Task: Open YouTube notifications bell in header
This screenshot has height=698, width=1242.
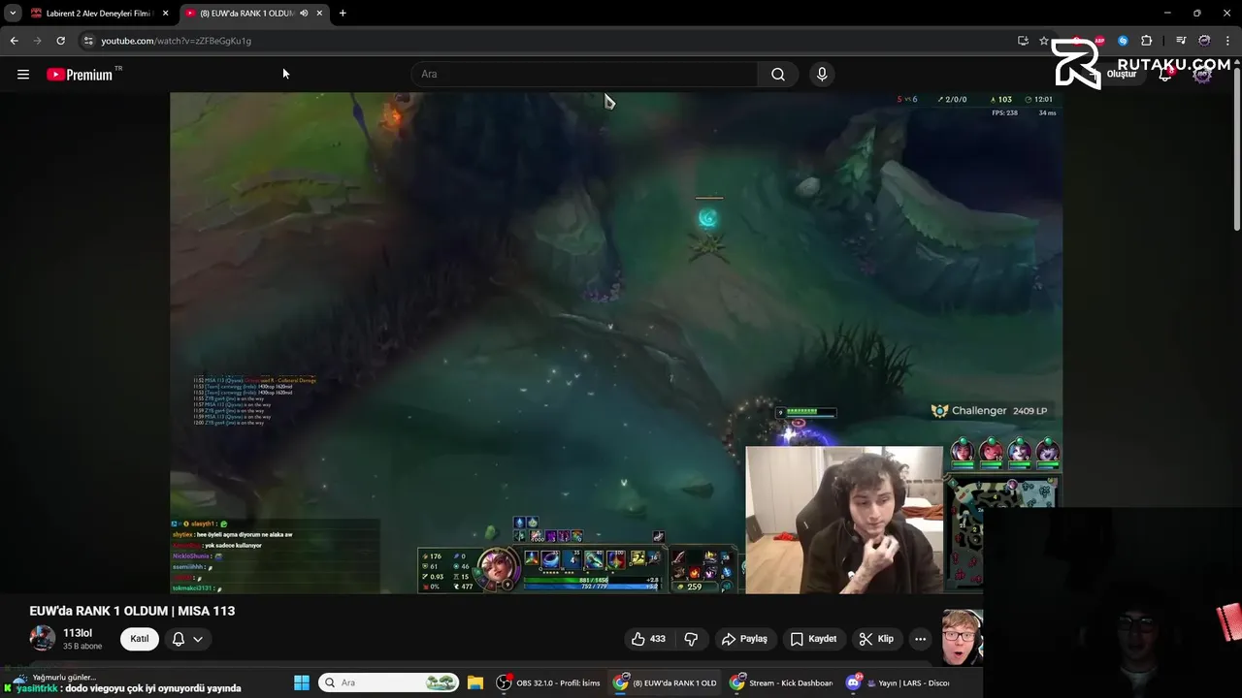Action: (x=1165, y=75)
